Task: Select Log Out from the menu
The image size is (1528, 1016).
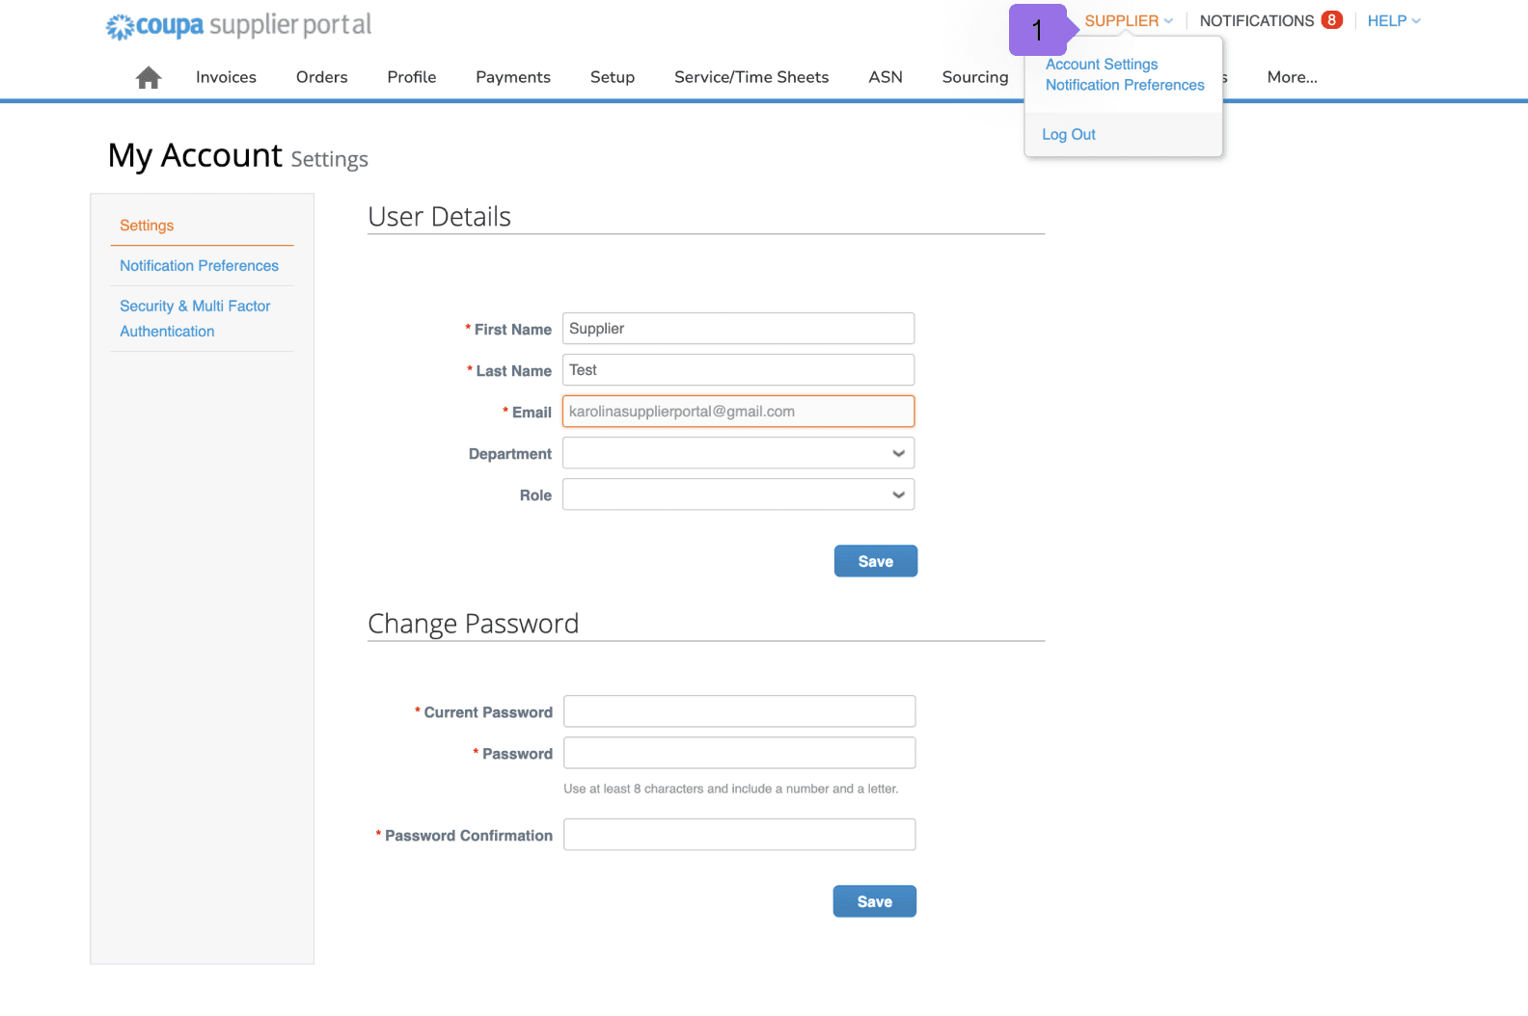Action: click(1069, 134)
